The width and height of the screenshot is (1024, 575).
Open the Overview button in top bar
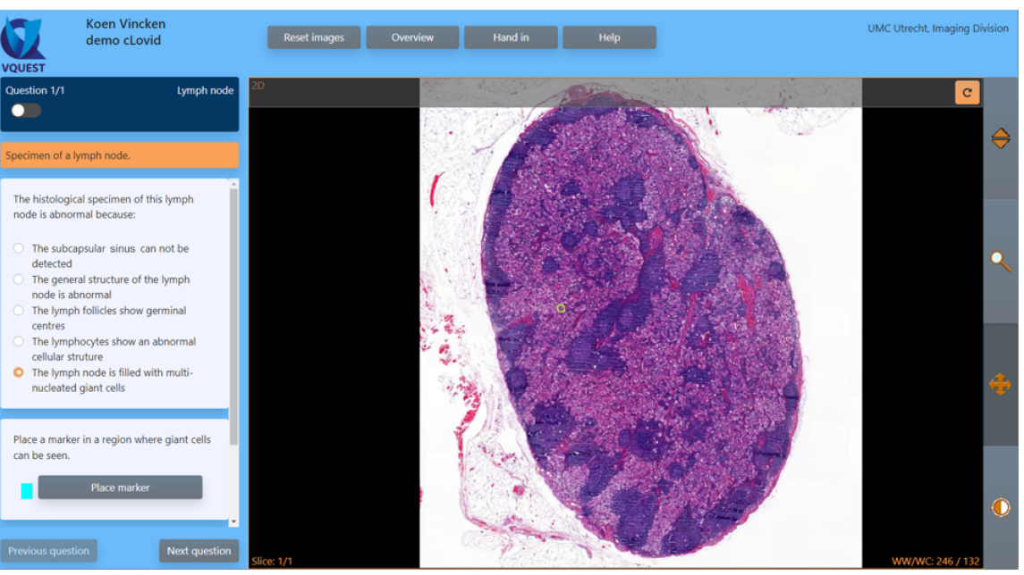(x=412, y=37)
